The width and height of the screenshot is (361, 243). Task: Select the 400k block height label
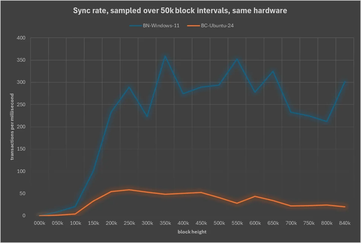183,223
